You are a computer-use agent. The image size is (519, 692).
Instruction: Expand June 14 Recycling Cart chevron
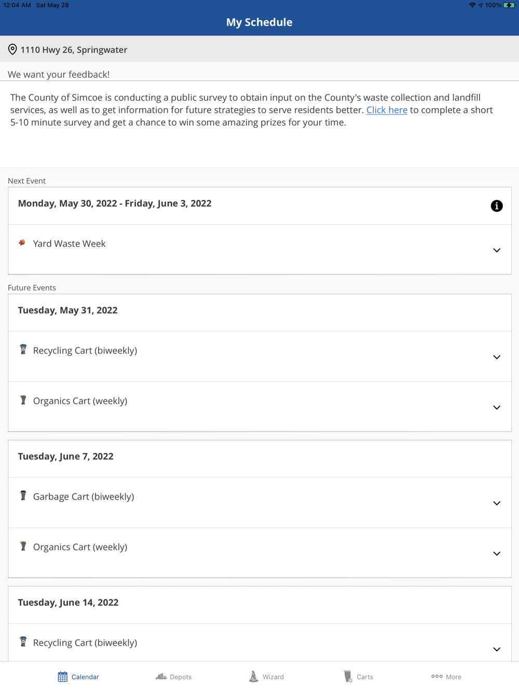496,649
